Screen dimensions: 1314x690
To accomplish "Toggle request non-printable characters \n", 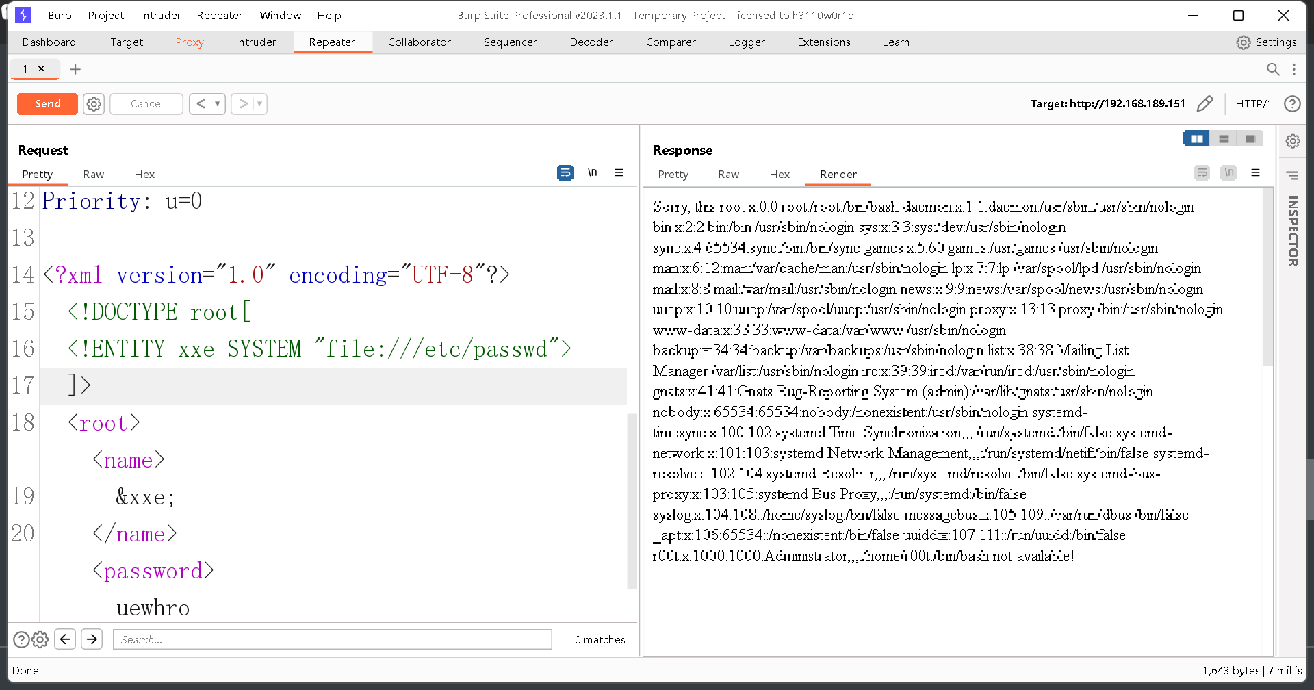I will (593, 172).
